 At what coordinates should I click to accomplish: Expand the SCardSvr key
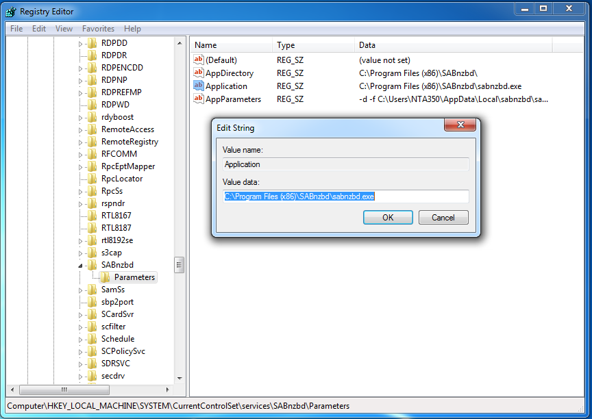click(80, 315)
